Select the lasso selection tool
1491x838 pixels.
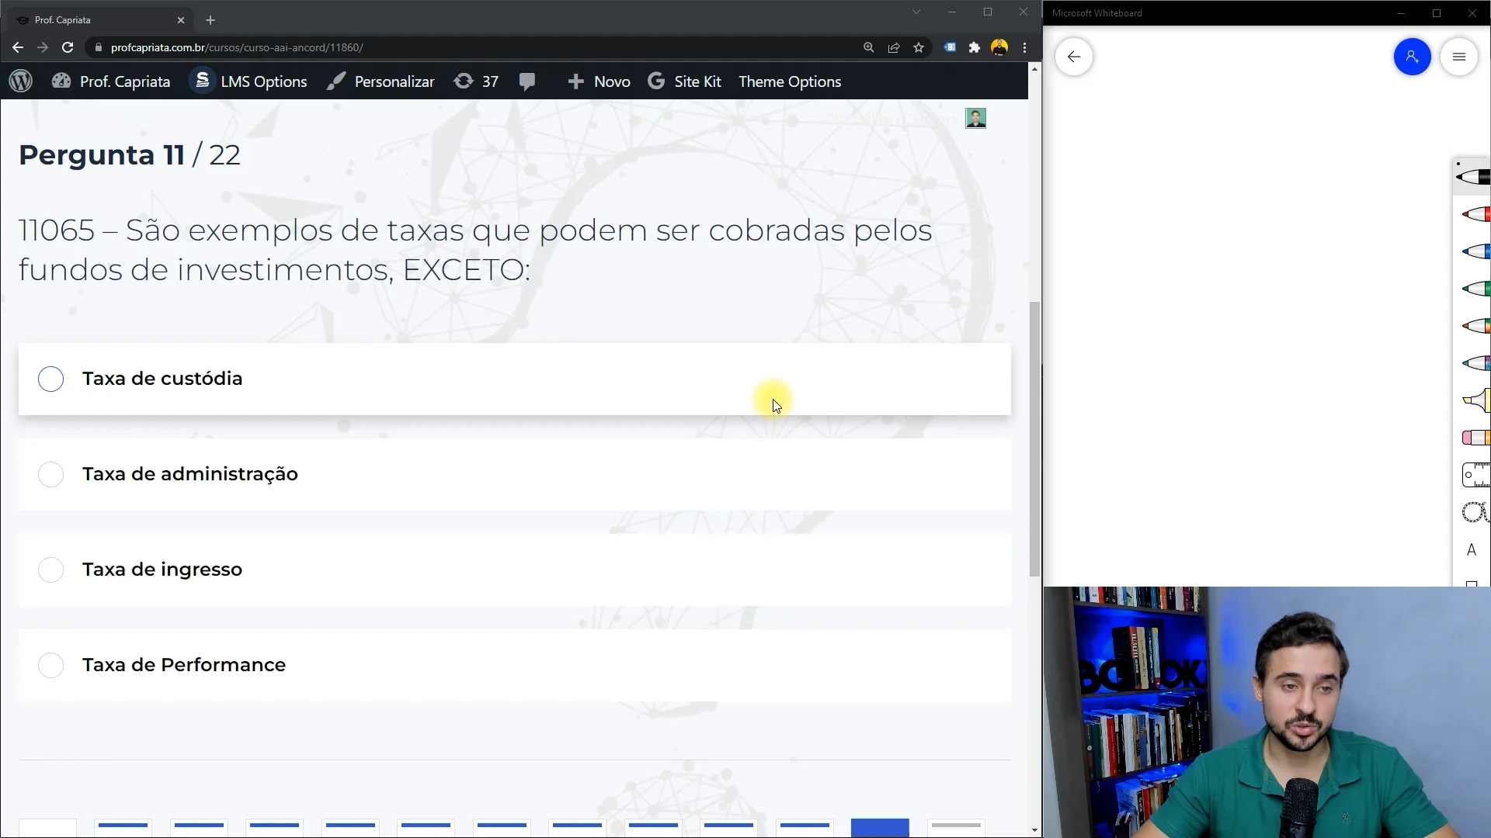1474,512
